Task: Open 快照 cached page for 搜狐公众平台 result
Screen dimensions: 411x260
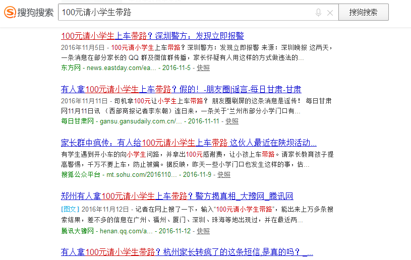Action: [224, 174]
